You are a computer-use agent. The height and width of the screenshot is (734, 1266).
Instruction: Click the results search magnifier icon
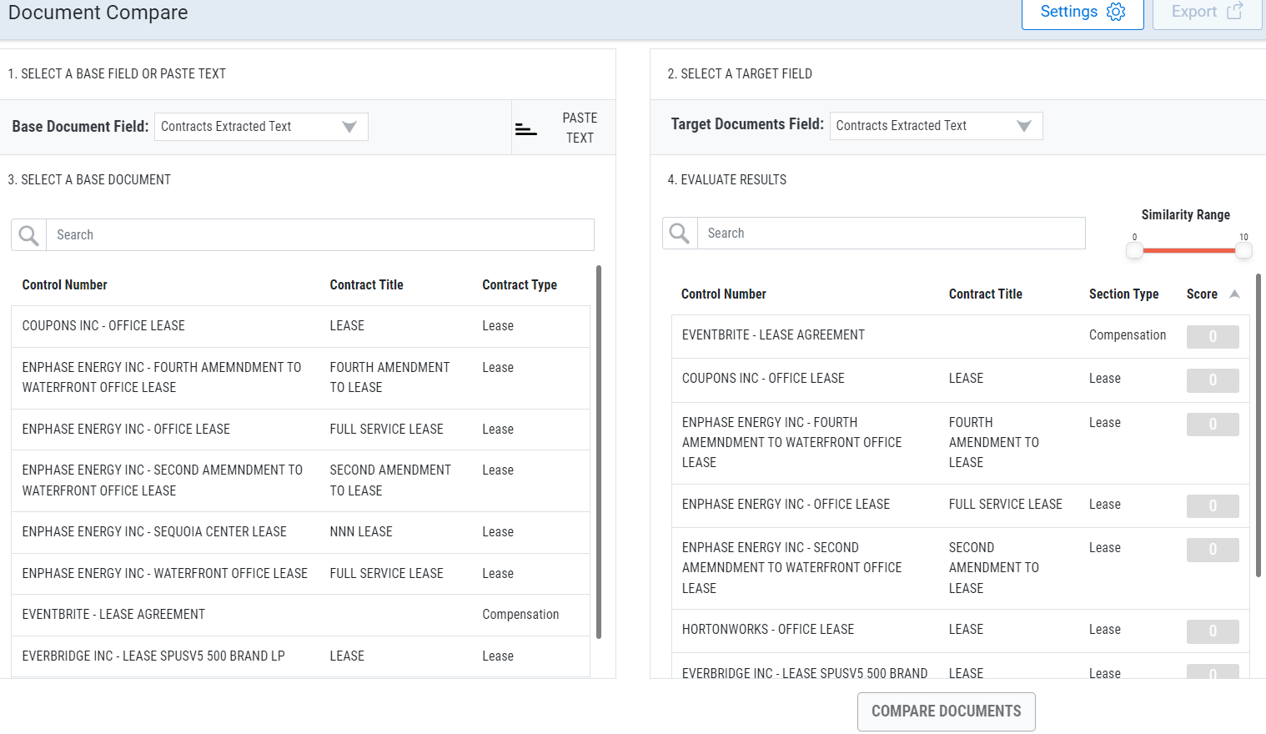[680, 234]
